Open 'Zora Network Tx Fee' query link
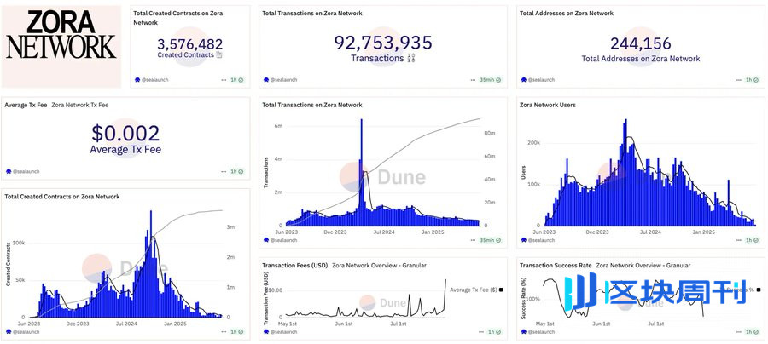Screen dimensions: 768x344 (80, 105)
